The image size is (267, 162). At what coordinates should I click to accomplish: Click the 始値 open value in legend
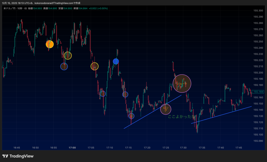pos(38,8)
